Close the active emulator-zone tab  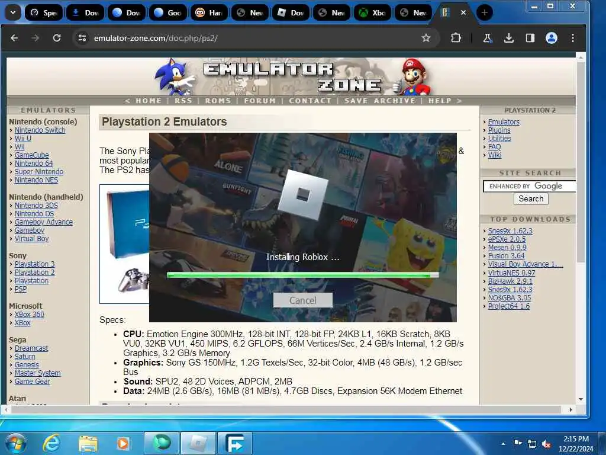tap(463, 13)
